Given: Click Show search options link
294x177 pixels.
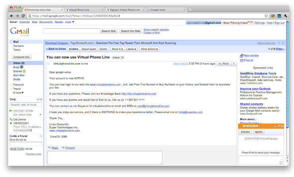Looking at the screenshot, I should [156, 30].
